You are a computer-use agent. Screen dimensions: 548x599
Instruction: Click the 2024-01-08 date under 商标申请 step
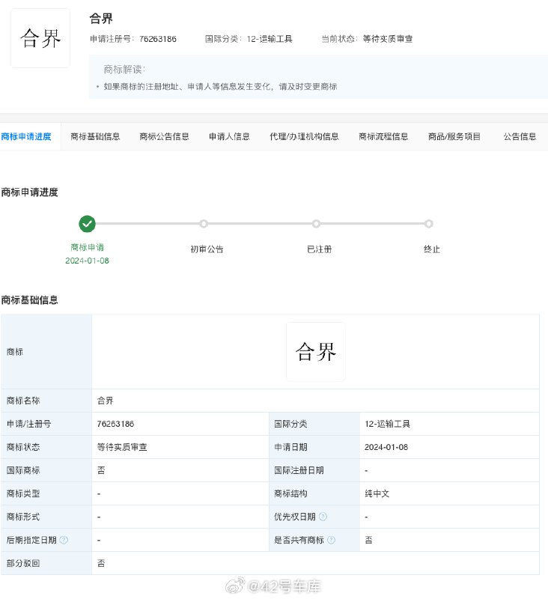87,261
